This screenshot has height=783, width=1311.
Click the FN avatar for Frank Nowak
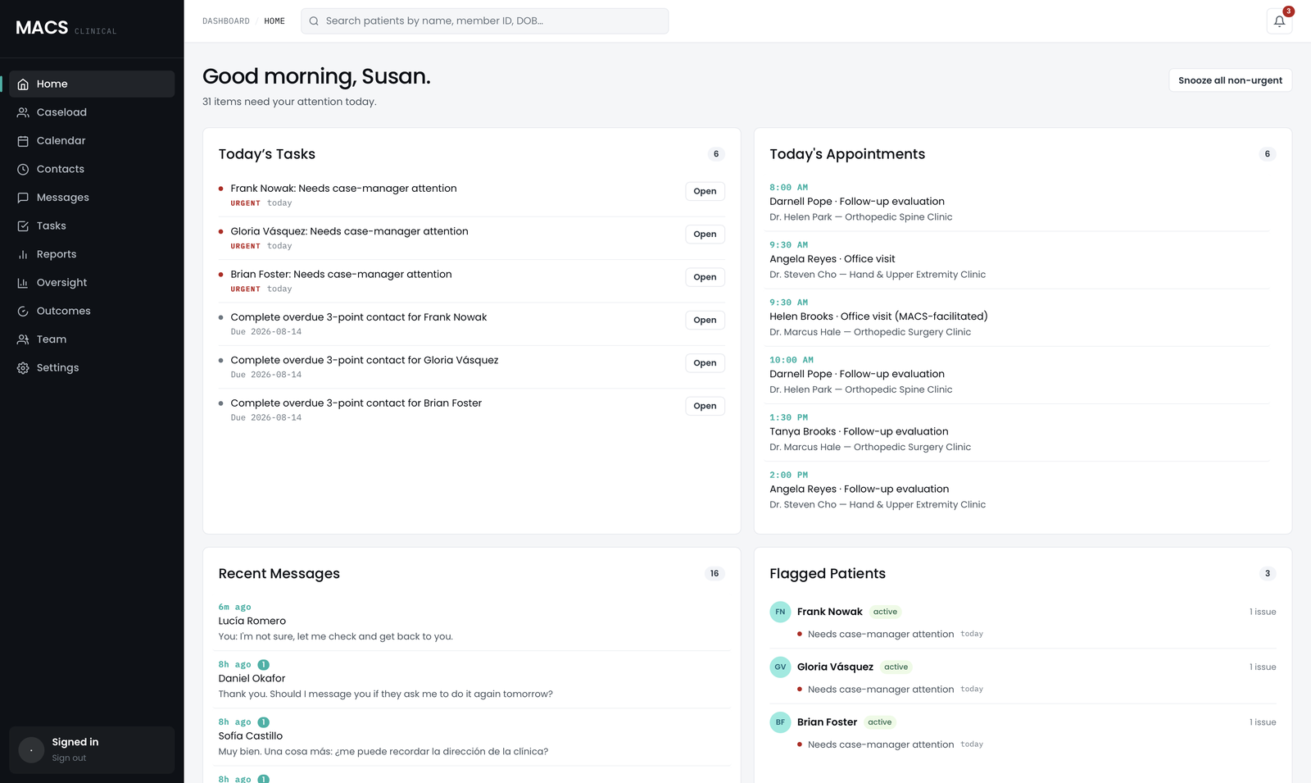(780, 612)
